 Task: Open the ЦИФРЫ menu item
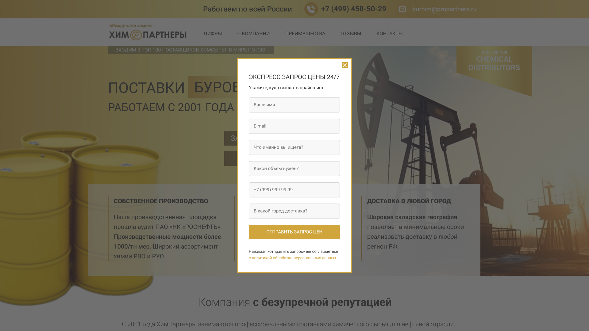[213, 34]
